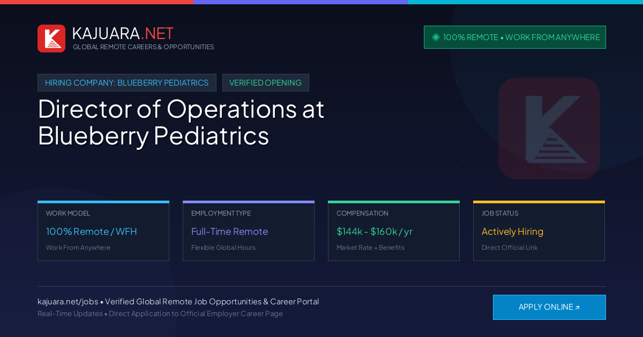Viewport: 643px width, 337px height.
Task: Click the red Kajuara K logo icon
Action: click(x=51, y=39)
